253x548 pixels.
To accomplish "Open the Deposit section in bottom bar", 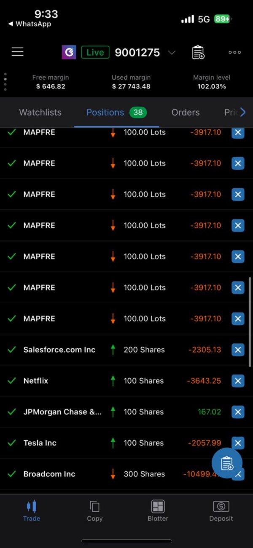I will coord(221,511).
